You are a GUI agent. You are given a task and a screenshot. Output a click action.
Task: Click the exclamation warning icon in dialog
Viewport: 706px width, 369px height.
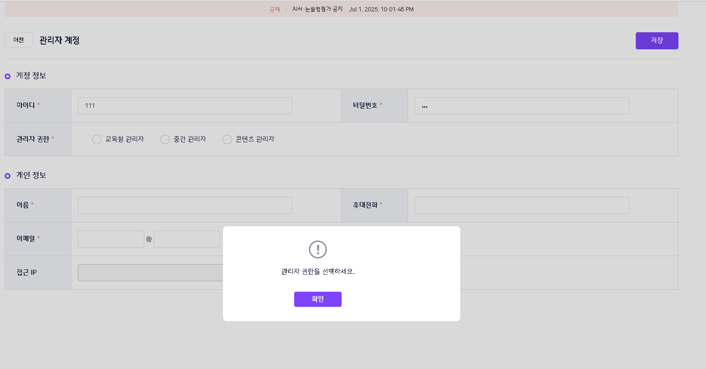click(317, 249)
